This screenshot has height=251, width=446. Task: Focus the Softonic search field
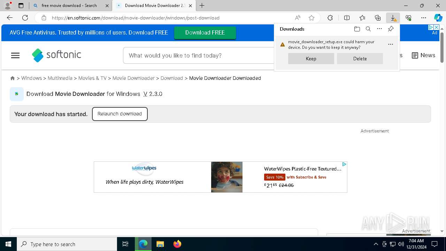pos(199,55)
